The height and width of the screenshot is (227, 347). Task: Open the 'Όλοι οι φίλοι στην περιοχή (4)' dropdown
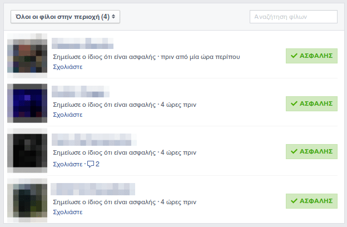point(65,17)
